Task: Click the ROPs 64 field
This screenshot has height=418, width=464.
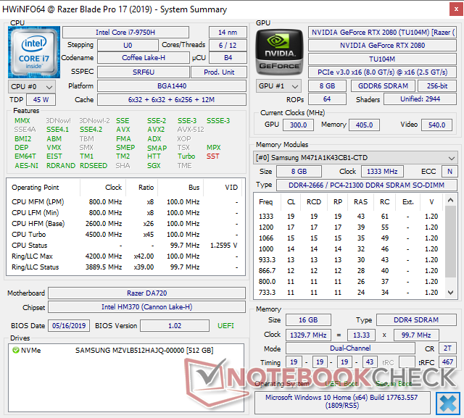Action: (x=327, y=99)
